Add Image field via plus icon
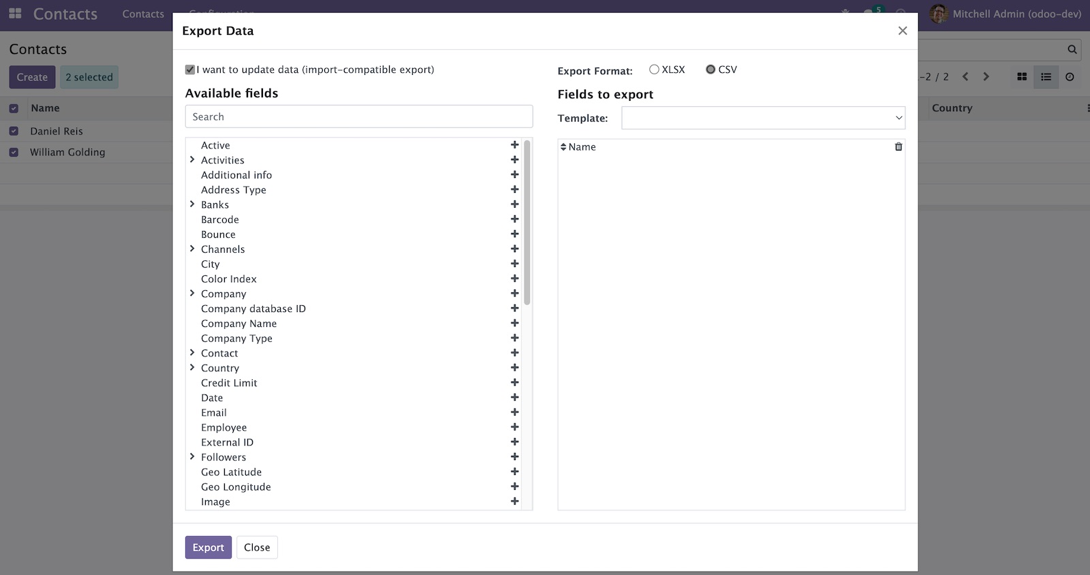1090x575 pixels. [514, 502]
